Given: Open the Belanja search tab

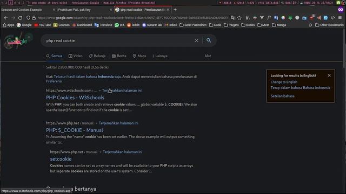Looking at the screenshot, I should point(97,56).
